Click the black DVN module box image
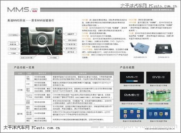 point(164,49)
